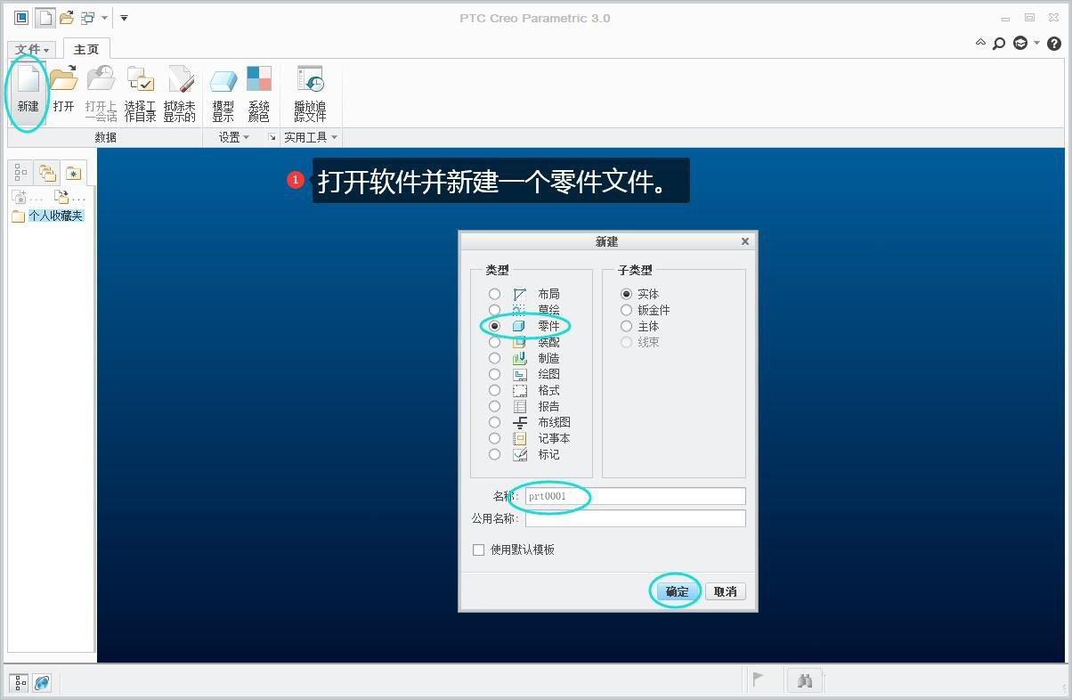The width and height of the screenshot is (1072, 700).
Task: Open a file with the 打开 icon
Action: pos(63,89)
